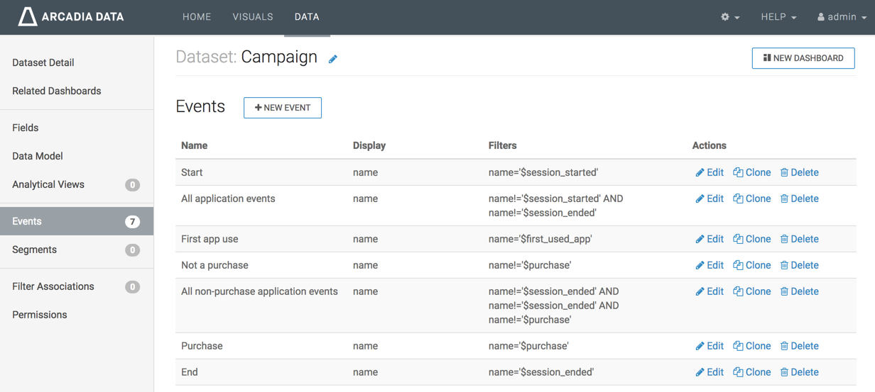
Task: Click Edit pencil for Start event
Action: (700, 172)
